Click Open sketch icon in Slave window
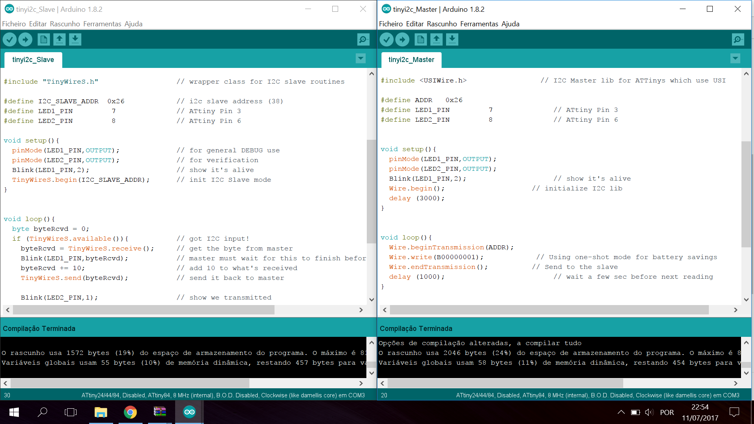Viewport: 754px width, 424px height. point(59,39)
